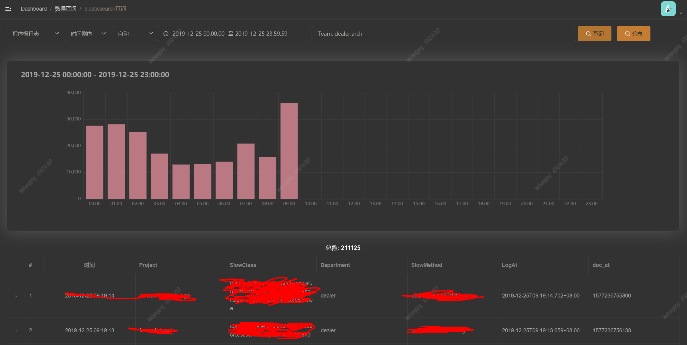Toggle the hamburger sidebar menu icon

pos(8,8)
